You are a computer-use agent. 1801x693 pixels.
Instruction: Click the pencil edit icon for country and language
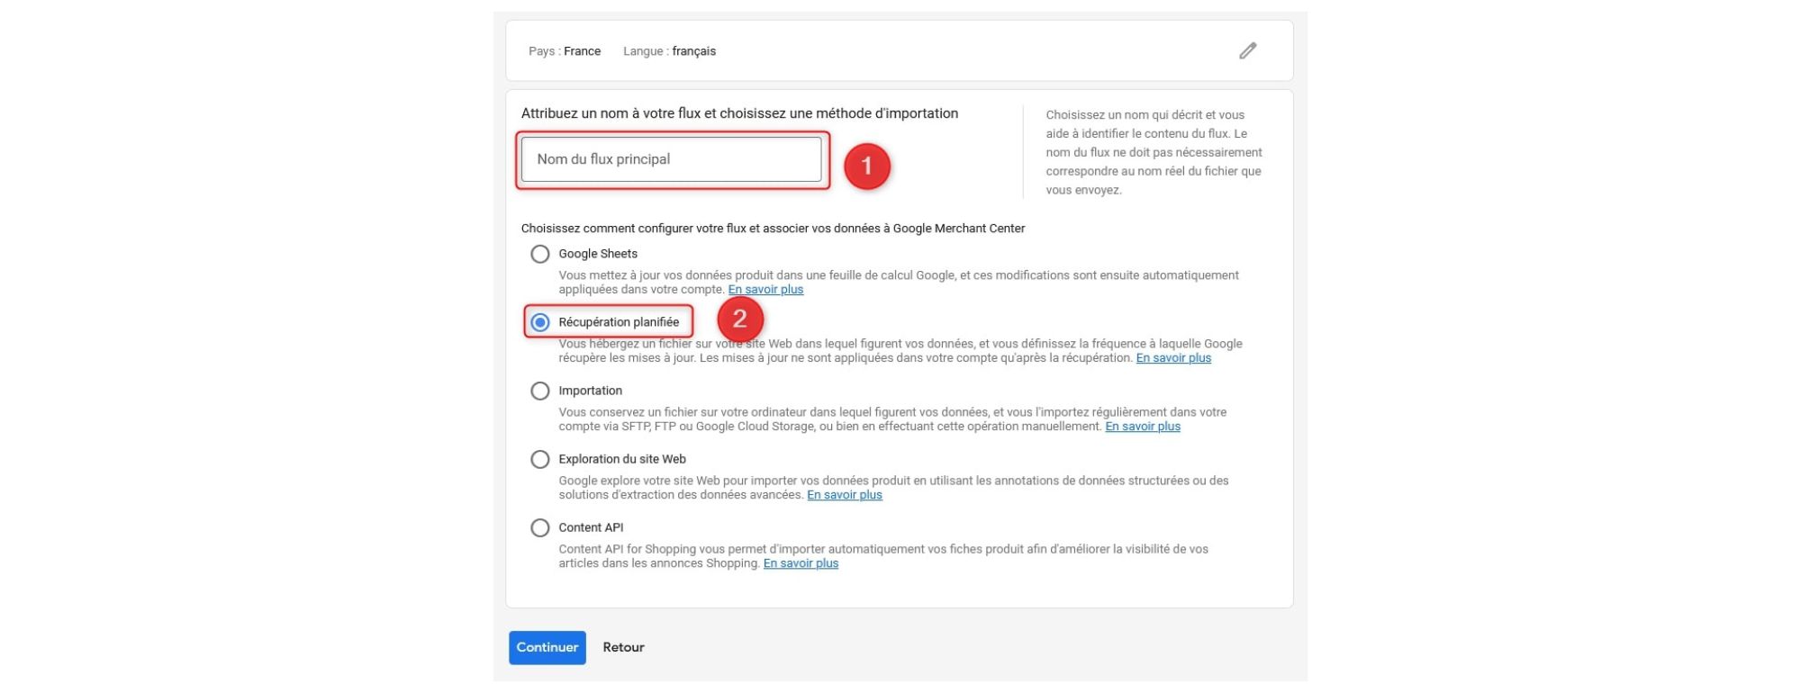[x=1247, y=50]
